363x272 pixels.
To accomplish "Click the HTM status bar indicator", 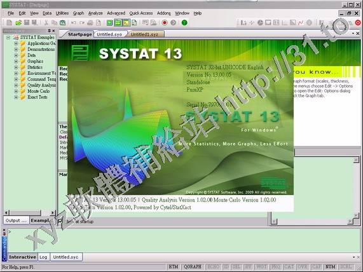I will tap(173, 267).
